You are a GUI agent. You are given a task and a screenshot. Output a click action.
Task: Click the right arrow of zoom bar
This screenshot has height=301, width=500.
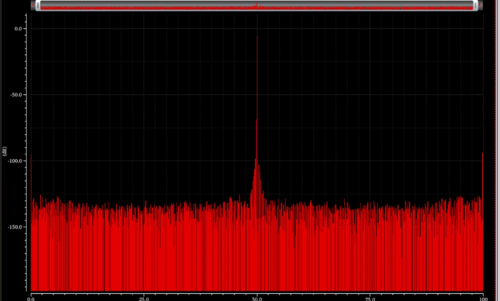pyautogui.click(x=480, y=5)
